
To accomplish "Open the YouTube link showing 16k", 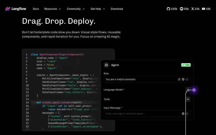I will point(206,9).
